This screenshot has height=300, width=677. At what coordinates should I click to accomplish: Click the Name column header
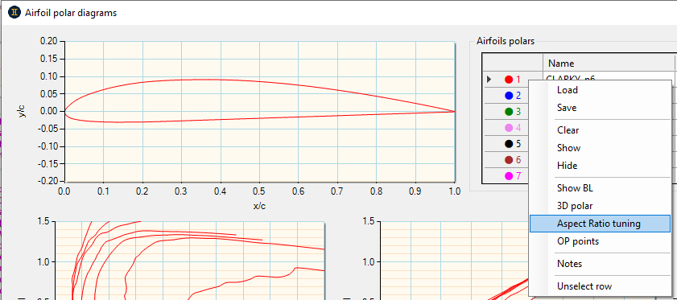pyautogui.click(x=609, y=63)
